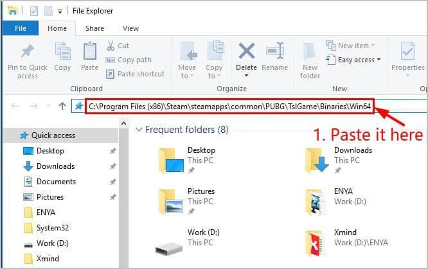Collapse the Frequent folders group
428x269 pixels.
pyautogui.click(x=139, y=129)
